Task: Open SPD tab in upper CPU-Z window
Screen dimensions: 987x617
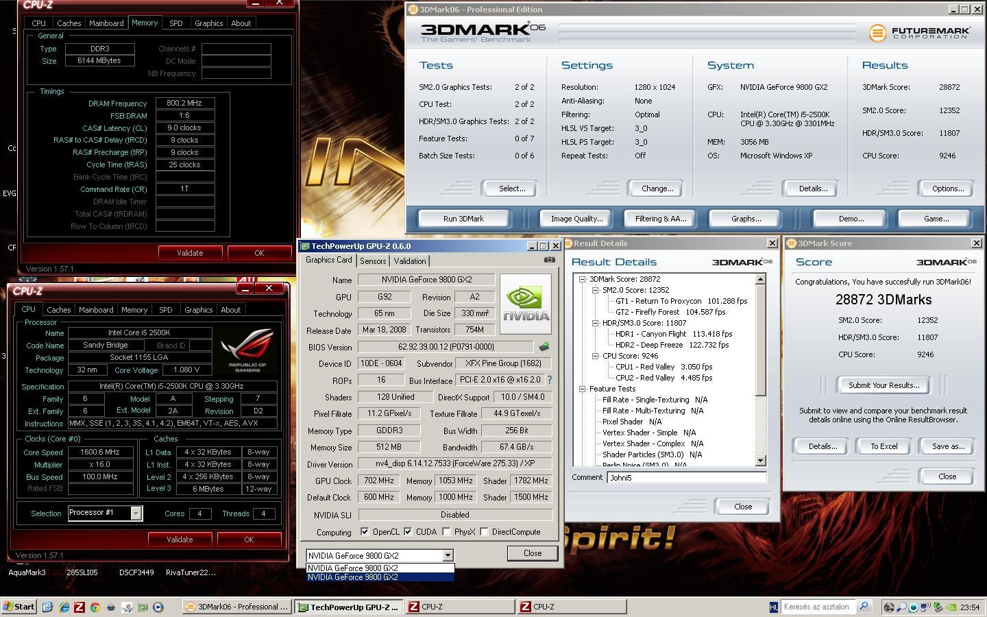Action: tap(176, 23)
